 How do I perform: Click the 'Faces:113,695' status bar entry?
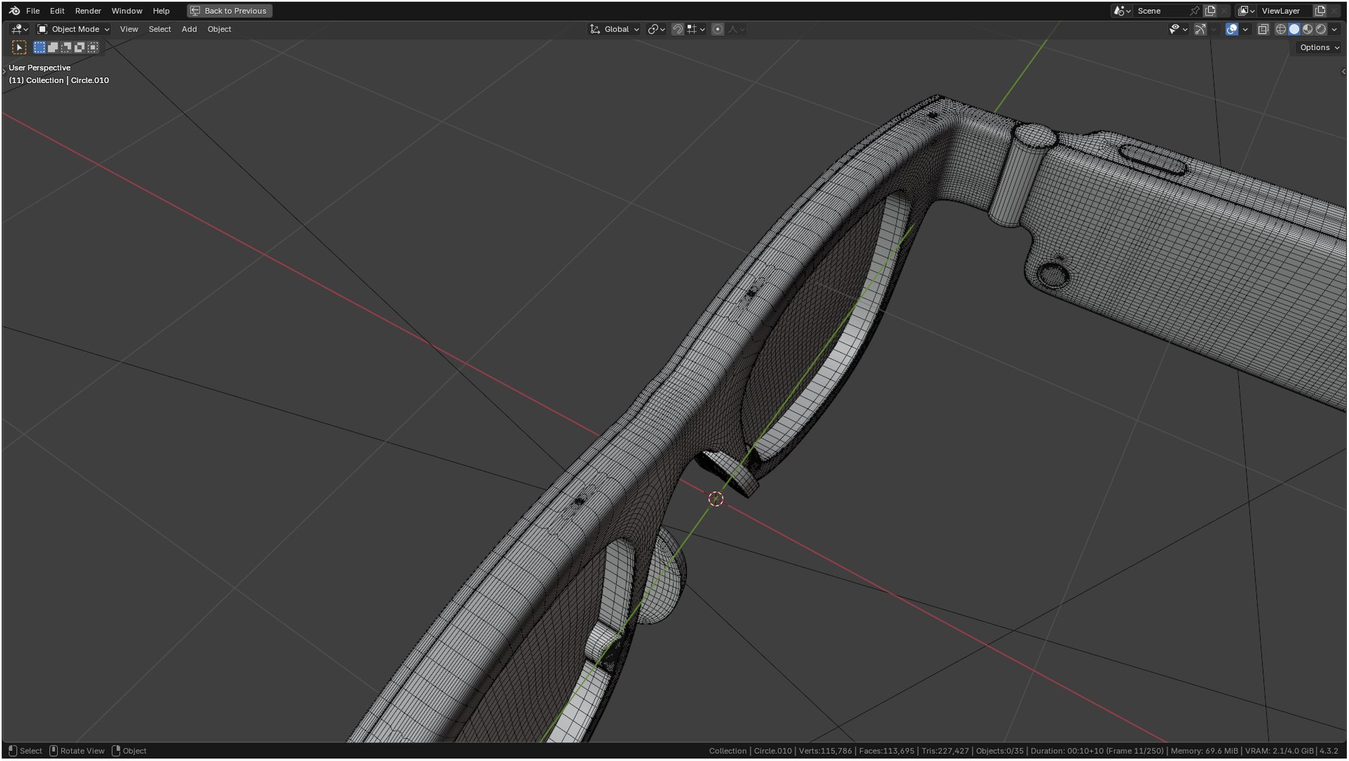(886, 751)
